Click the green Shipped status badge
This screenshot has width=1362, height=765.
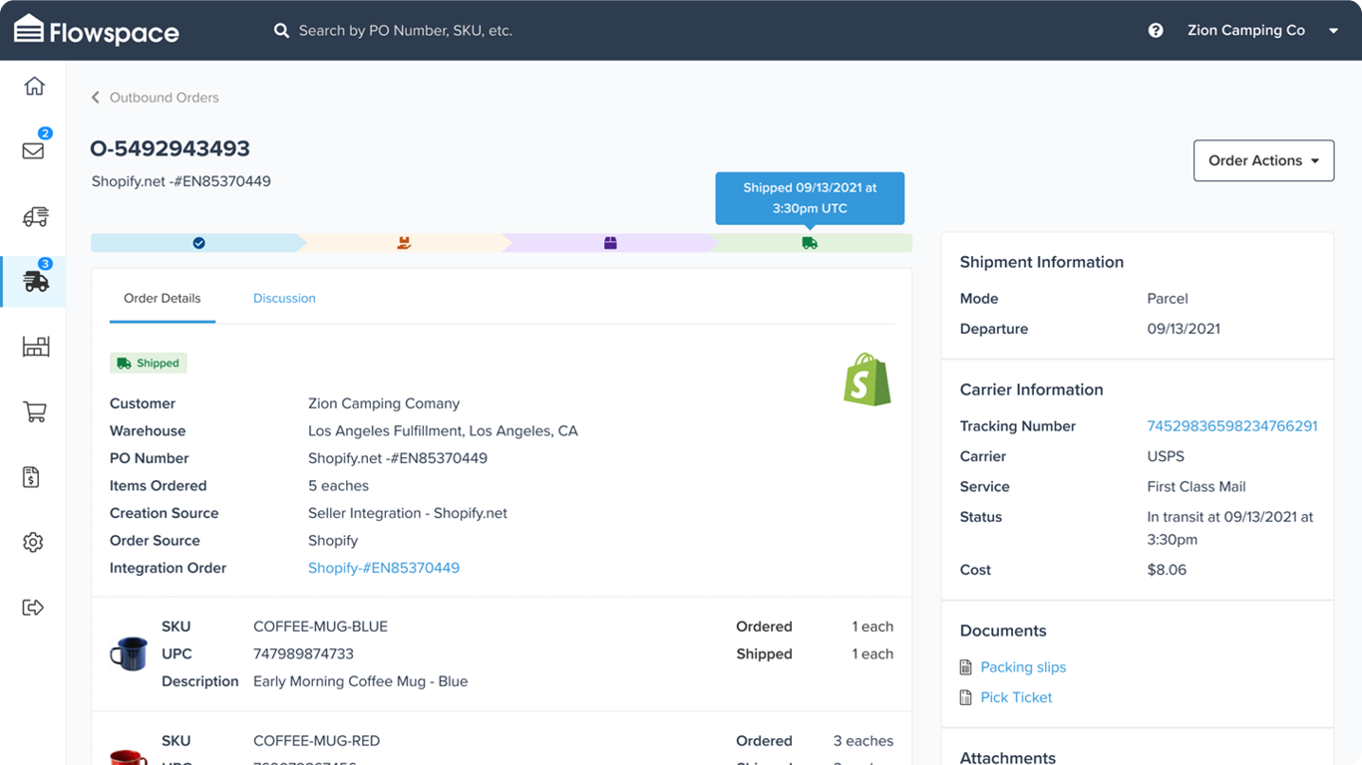[x=149, y=364]
